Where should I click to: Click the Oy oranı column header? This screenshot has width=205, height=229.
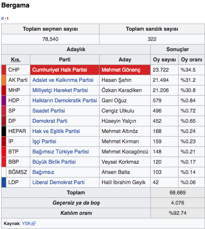pos(192,59)
